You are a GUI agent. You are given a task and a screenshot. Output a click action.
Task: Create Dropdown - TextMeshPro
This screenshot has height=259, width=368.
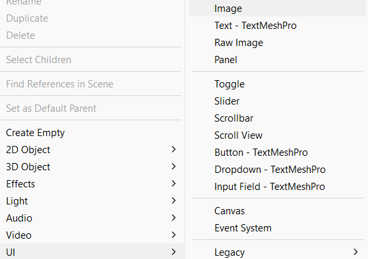pyautogui.click(x=278, y=170)
